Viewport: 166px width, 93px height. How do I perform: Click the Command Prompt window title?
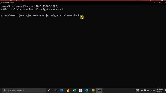[8, 3]
